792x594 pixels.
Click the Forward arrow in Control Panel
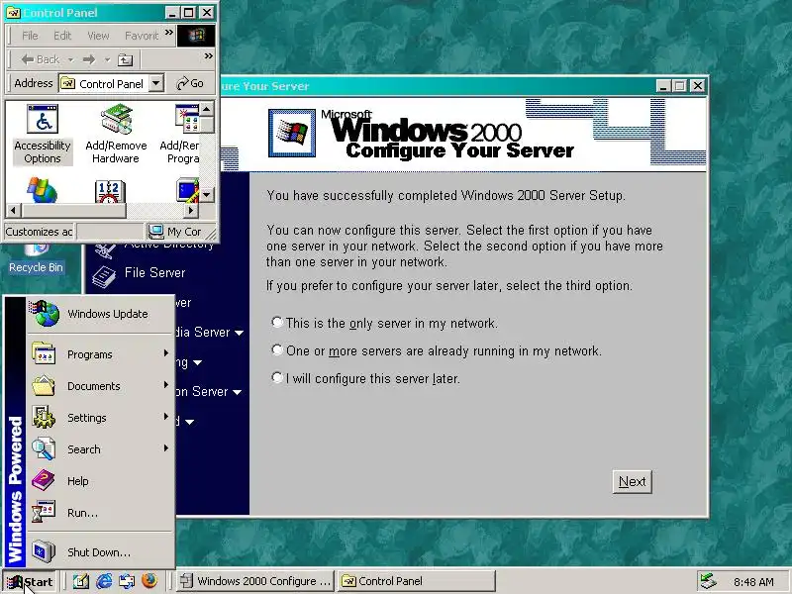click(89, 59)
